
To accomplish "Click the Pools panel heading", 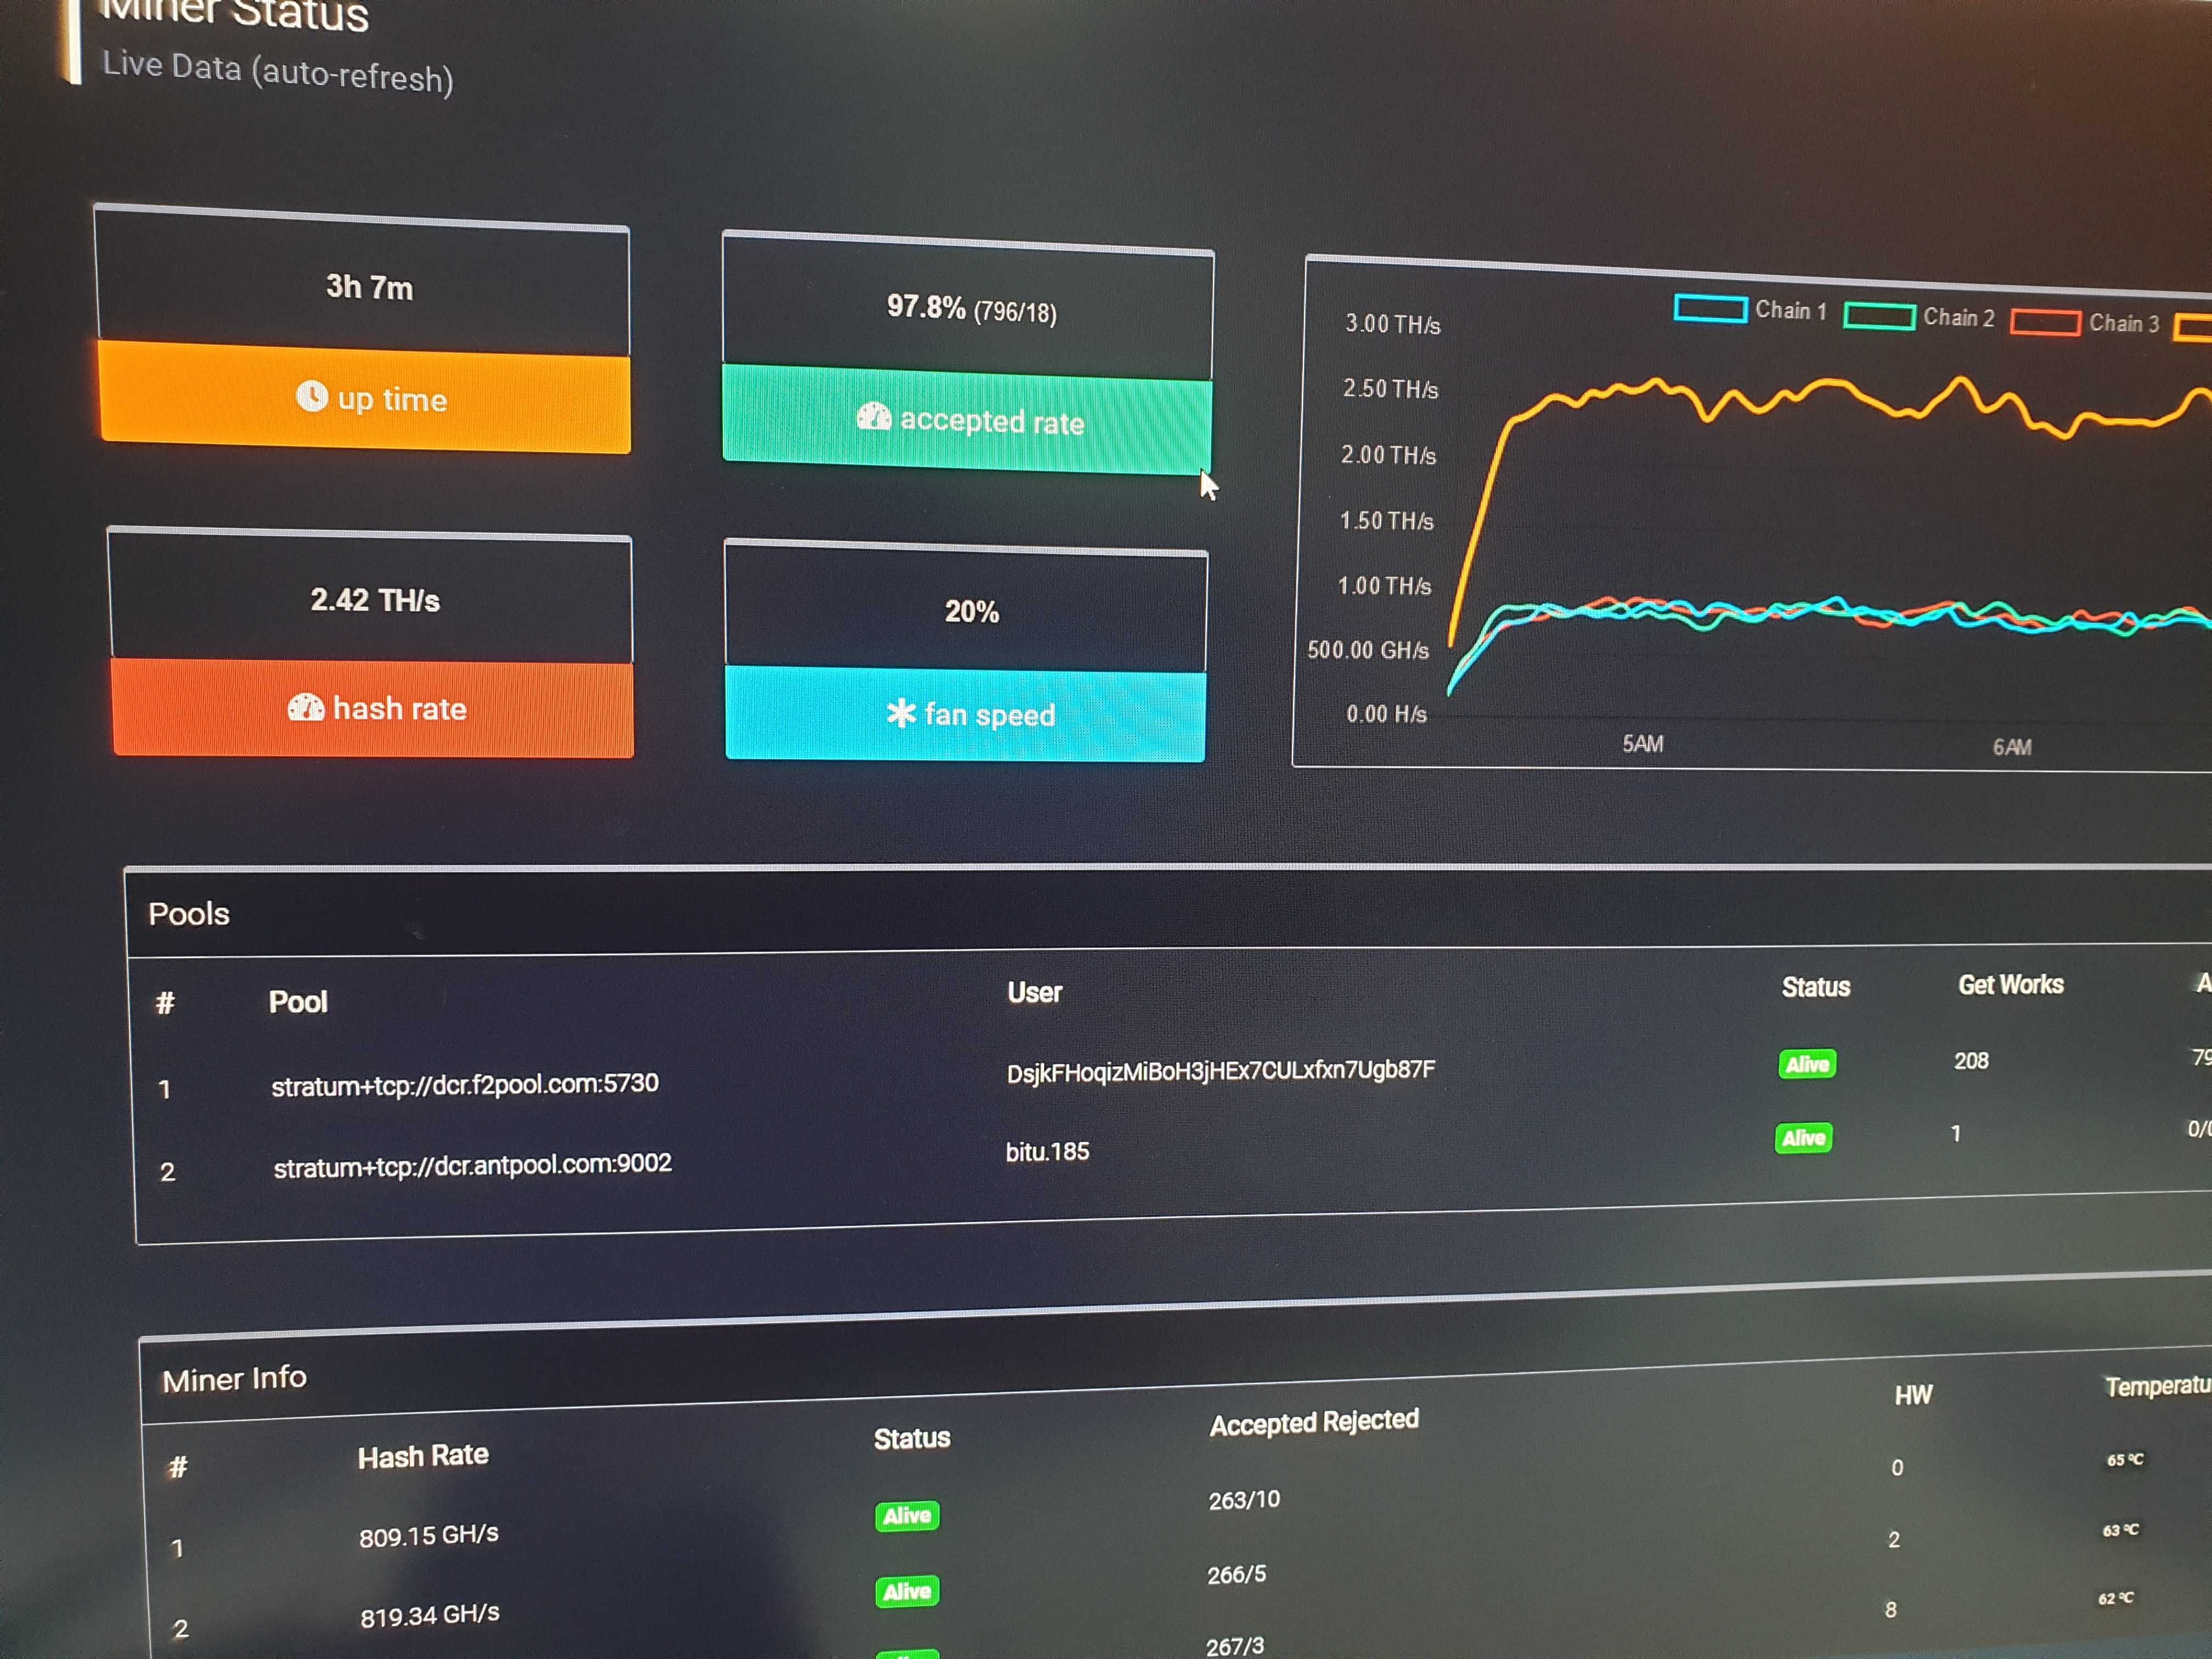I will click(x=189, y=913).
